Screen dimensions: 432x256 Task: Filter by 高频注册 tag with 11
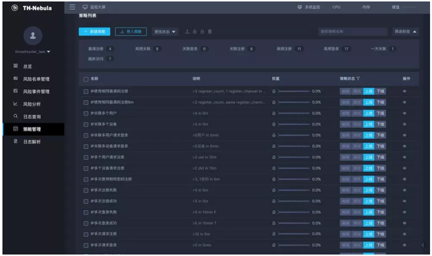click(290, 49)
